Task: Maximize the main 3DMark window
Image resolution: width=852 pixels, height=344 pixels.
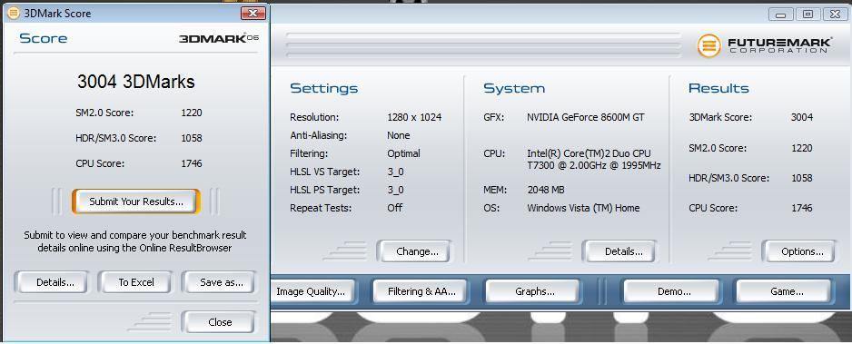Action: [808, 15]
